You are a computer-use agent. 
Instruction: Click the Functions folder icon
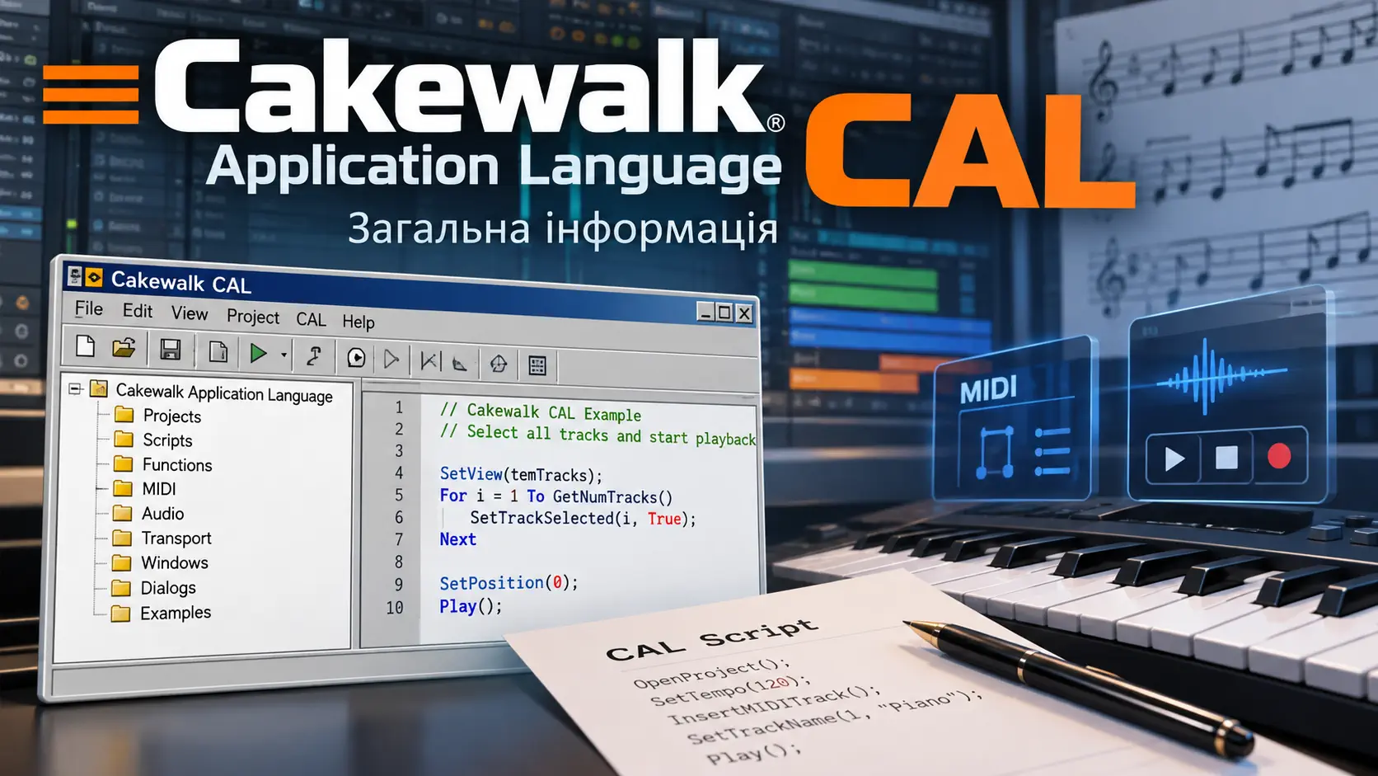(124, 463)
